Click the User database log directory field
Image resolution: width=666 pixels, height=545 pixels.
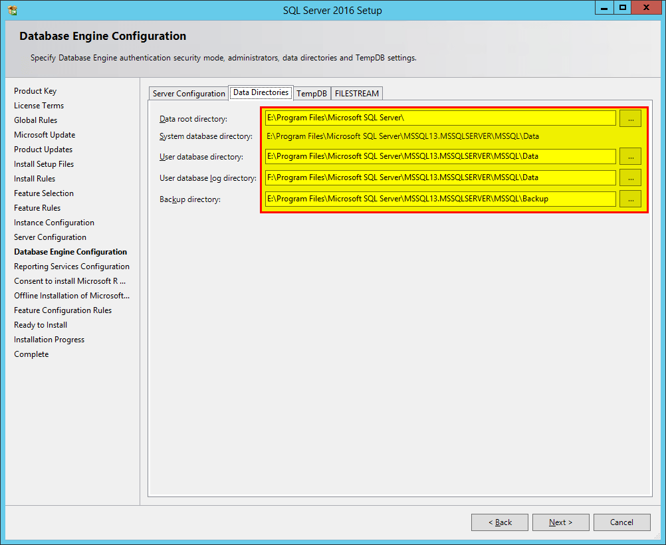click(441, 177)
